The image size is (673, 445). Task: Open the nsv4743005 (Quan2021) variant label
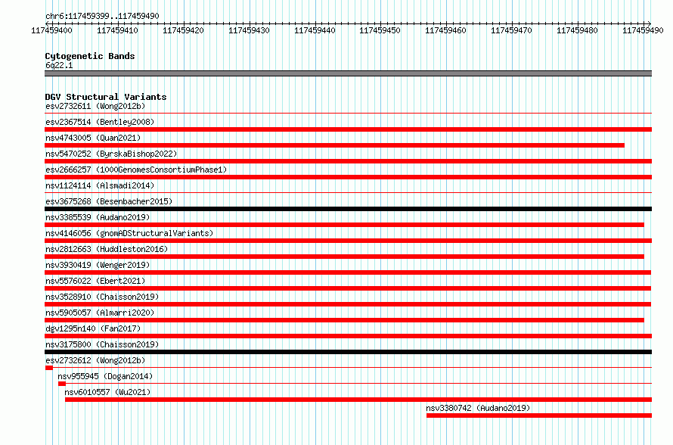[93, 138]
